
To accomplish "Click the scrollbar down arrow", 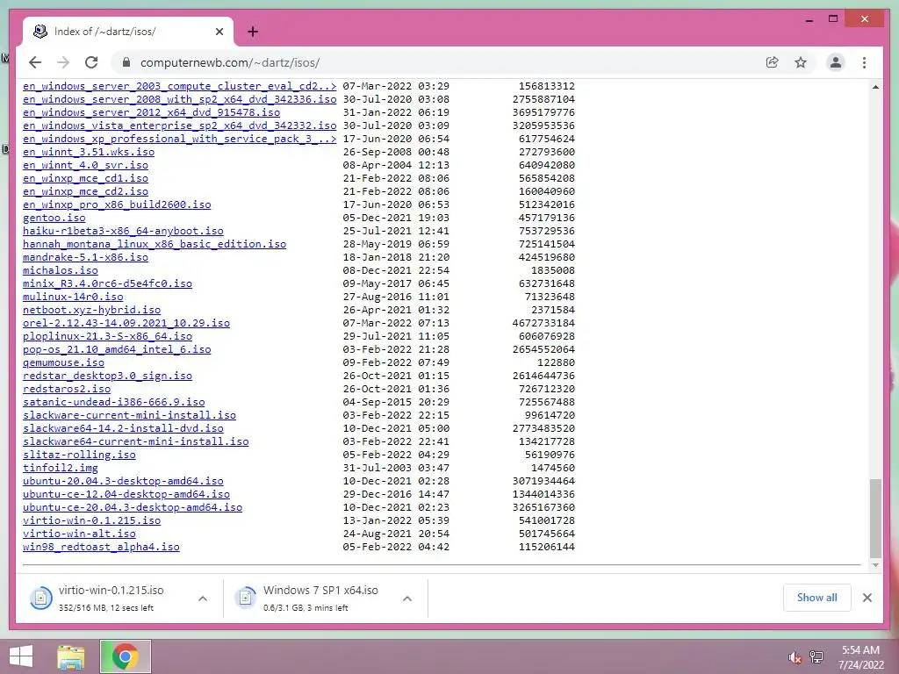I will pos(875,565).
